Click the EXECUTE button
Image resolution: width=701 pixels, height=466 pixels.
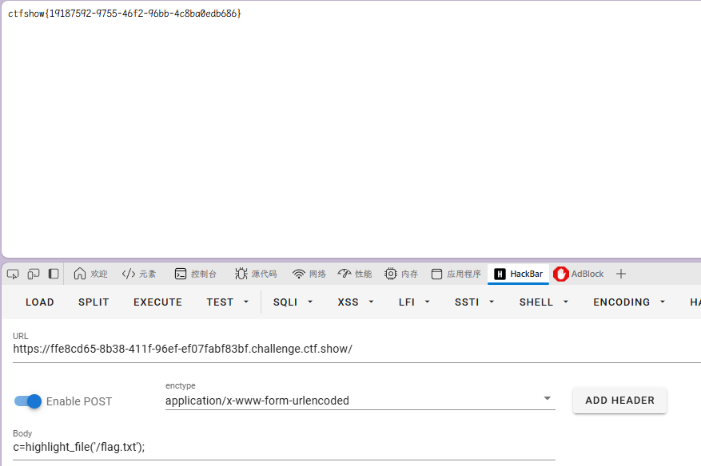coord(157,302)
